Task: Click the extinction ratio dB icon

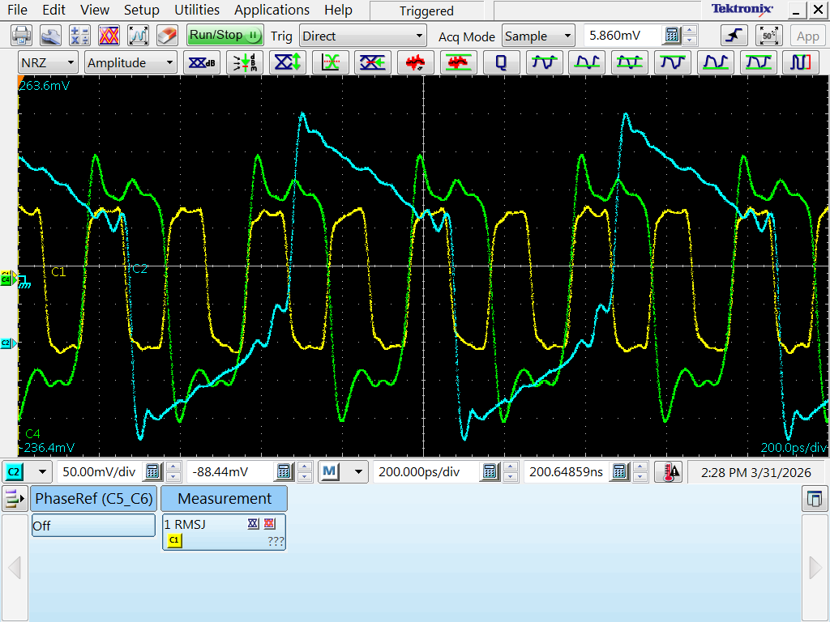Action: tap(203, 63)
